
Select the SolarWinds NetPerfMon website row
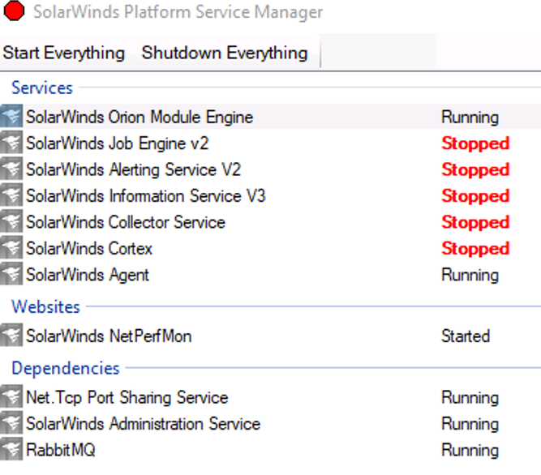[109, 336]
